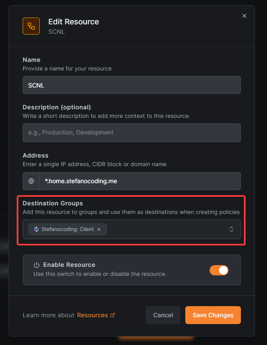The height and width of the screenshot is (345, 267).
Task: Open the Destination Groups selection field
Action: (x=167, y=229)
